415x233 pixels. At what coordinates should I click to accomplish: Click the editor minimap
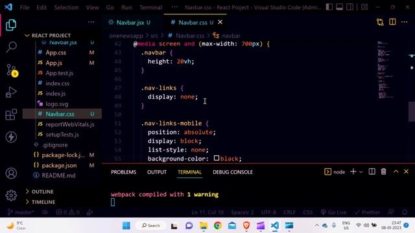(386, 70)
